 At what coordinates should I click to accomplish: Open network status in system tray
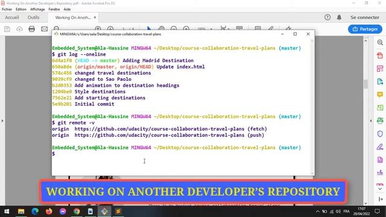click(x=332, y=212)
